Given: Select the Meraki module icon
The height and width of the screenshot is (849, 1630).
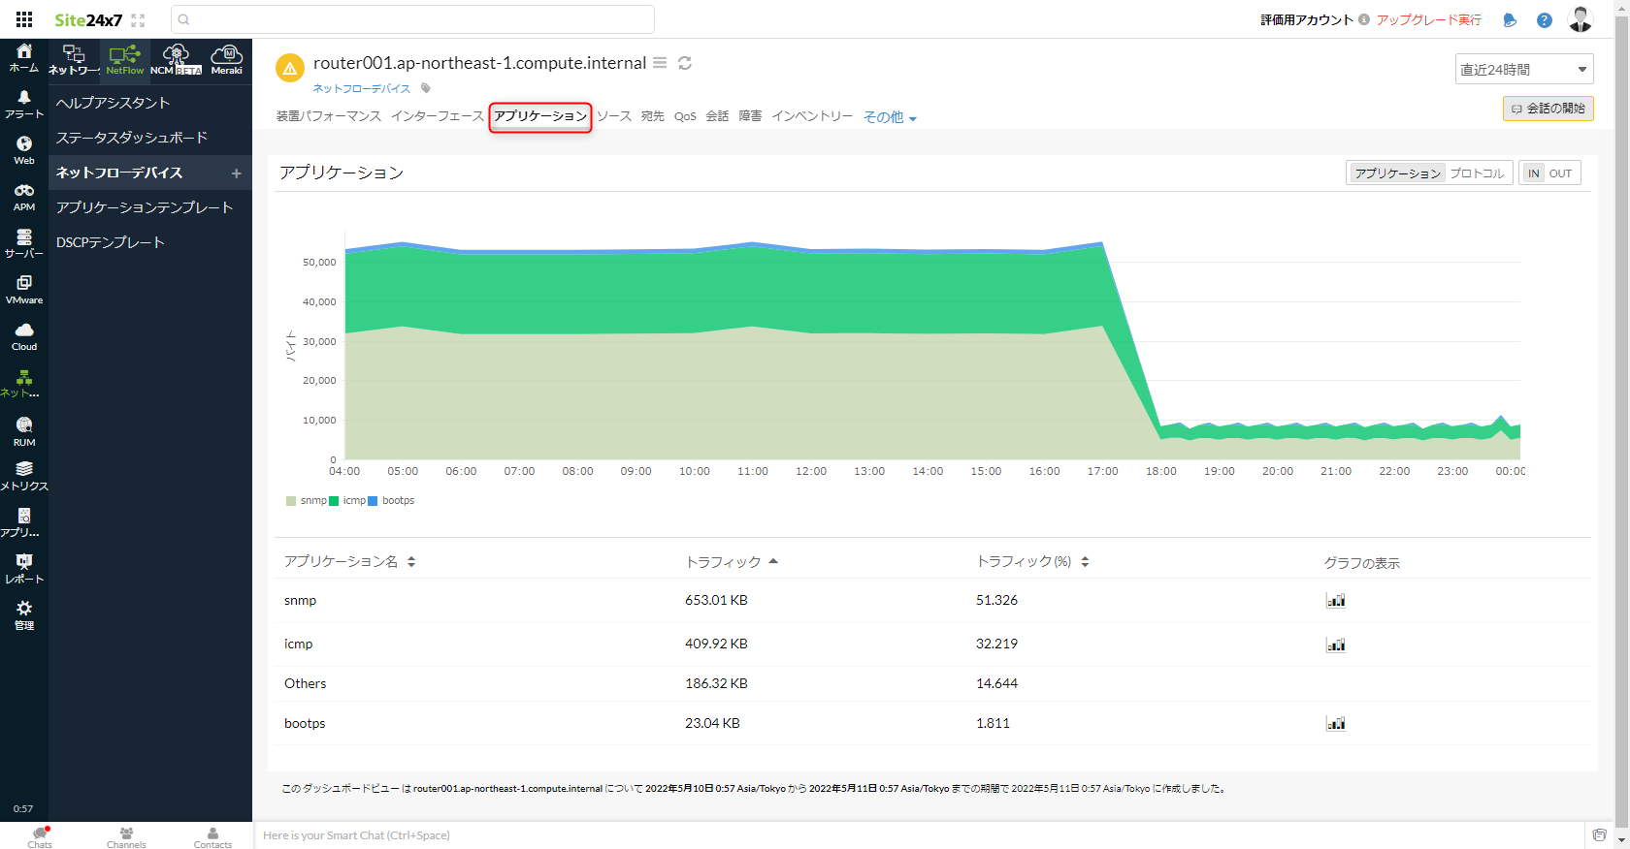Looking at the screenshot, I should coord(226,60).
